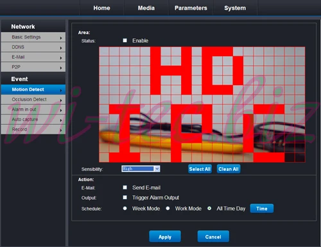
Task: Click the arrow beside Alarm in out
Action: tap(61, 110)
